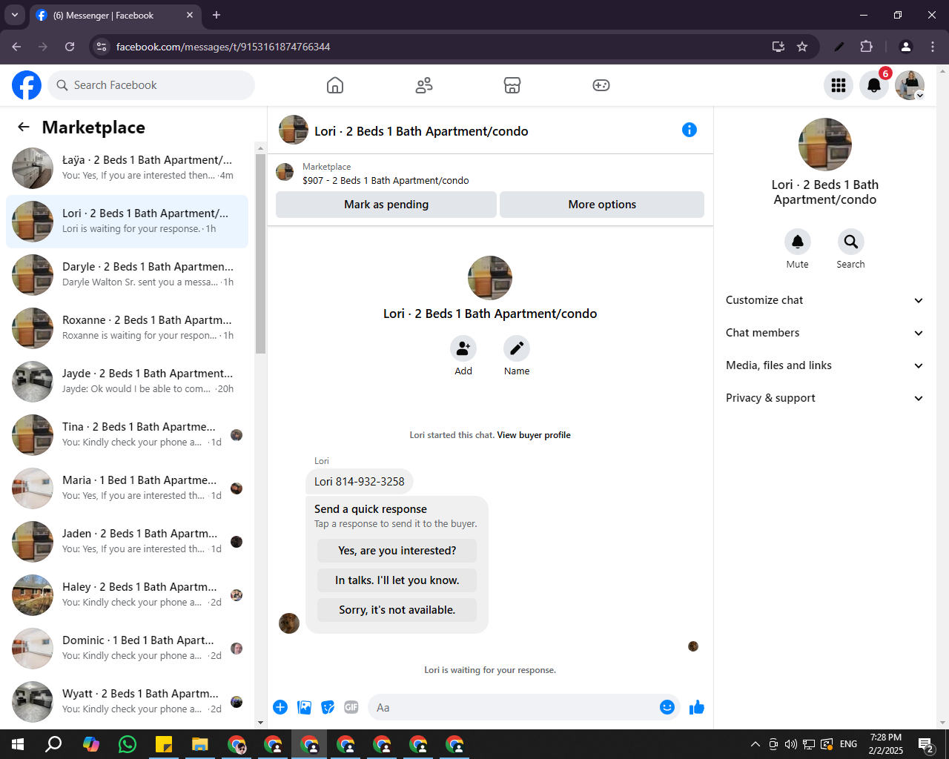Image resolution: width=949 pixels, height=759 pixels.
Task: Click the Search Facebook field
Action: pos(151,85)
